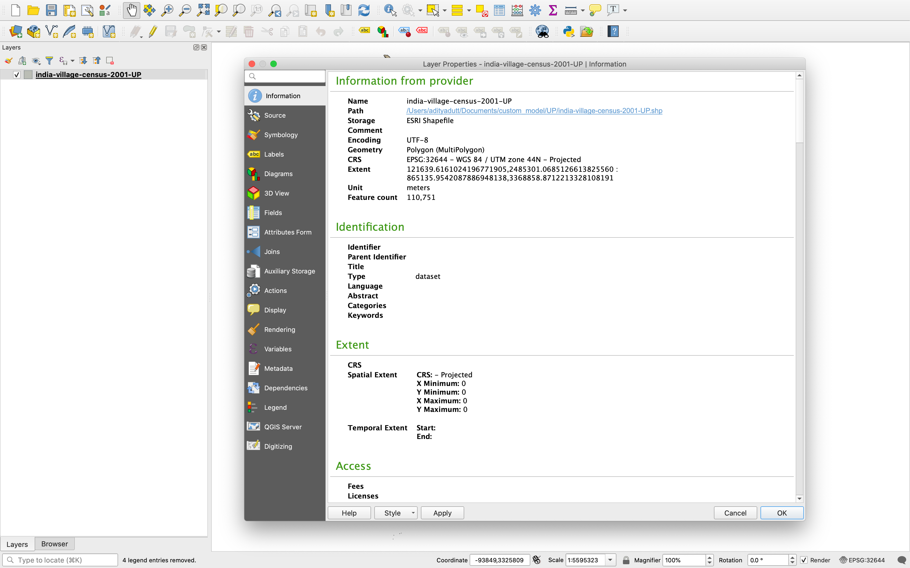
Task: Expand the Scale combo box dropdown
Action: (x=610, y=560)
